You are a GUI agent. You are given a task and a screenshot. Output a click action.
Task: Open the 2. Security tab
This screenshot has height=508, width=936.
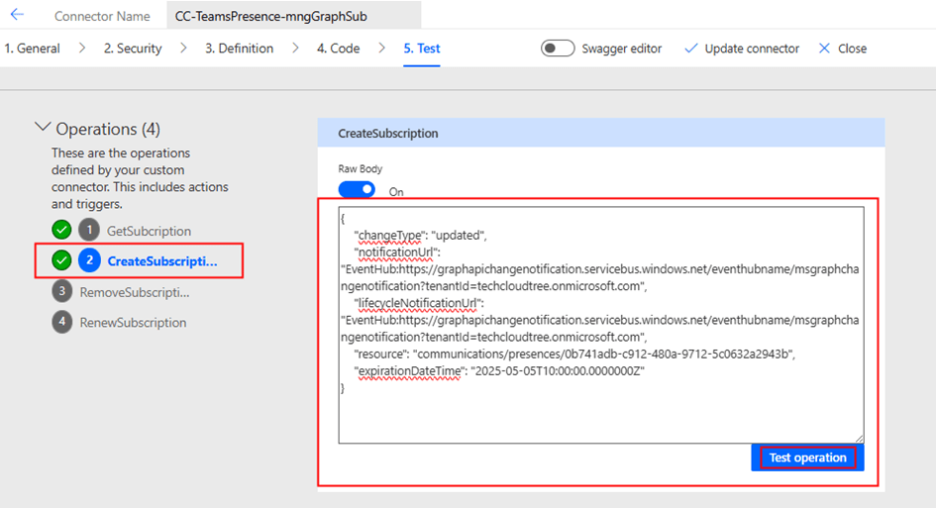point(133,49)
